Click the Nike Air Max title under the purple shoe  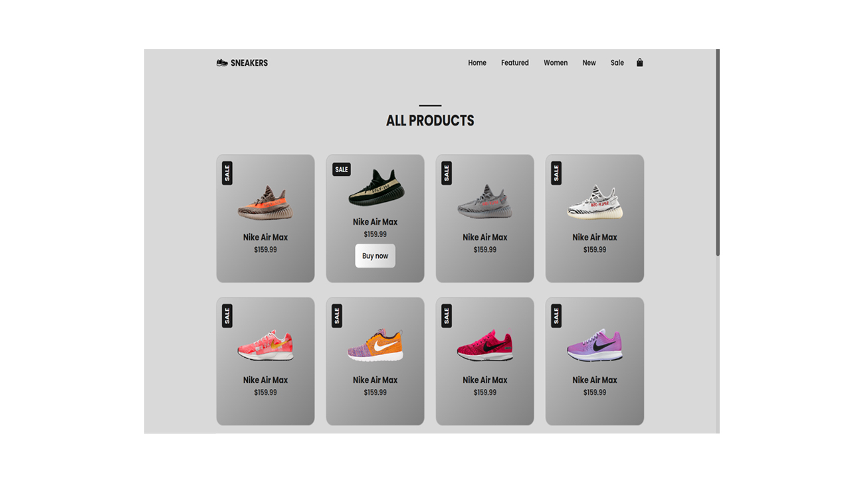pyautogui.click(x=595, y=380)
